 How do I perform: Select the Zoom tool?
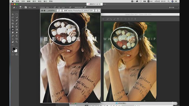[17, 42]
